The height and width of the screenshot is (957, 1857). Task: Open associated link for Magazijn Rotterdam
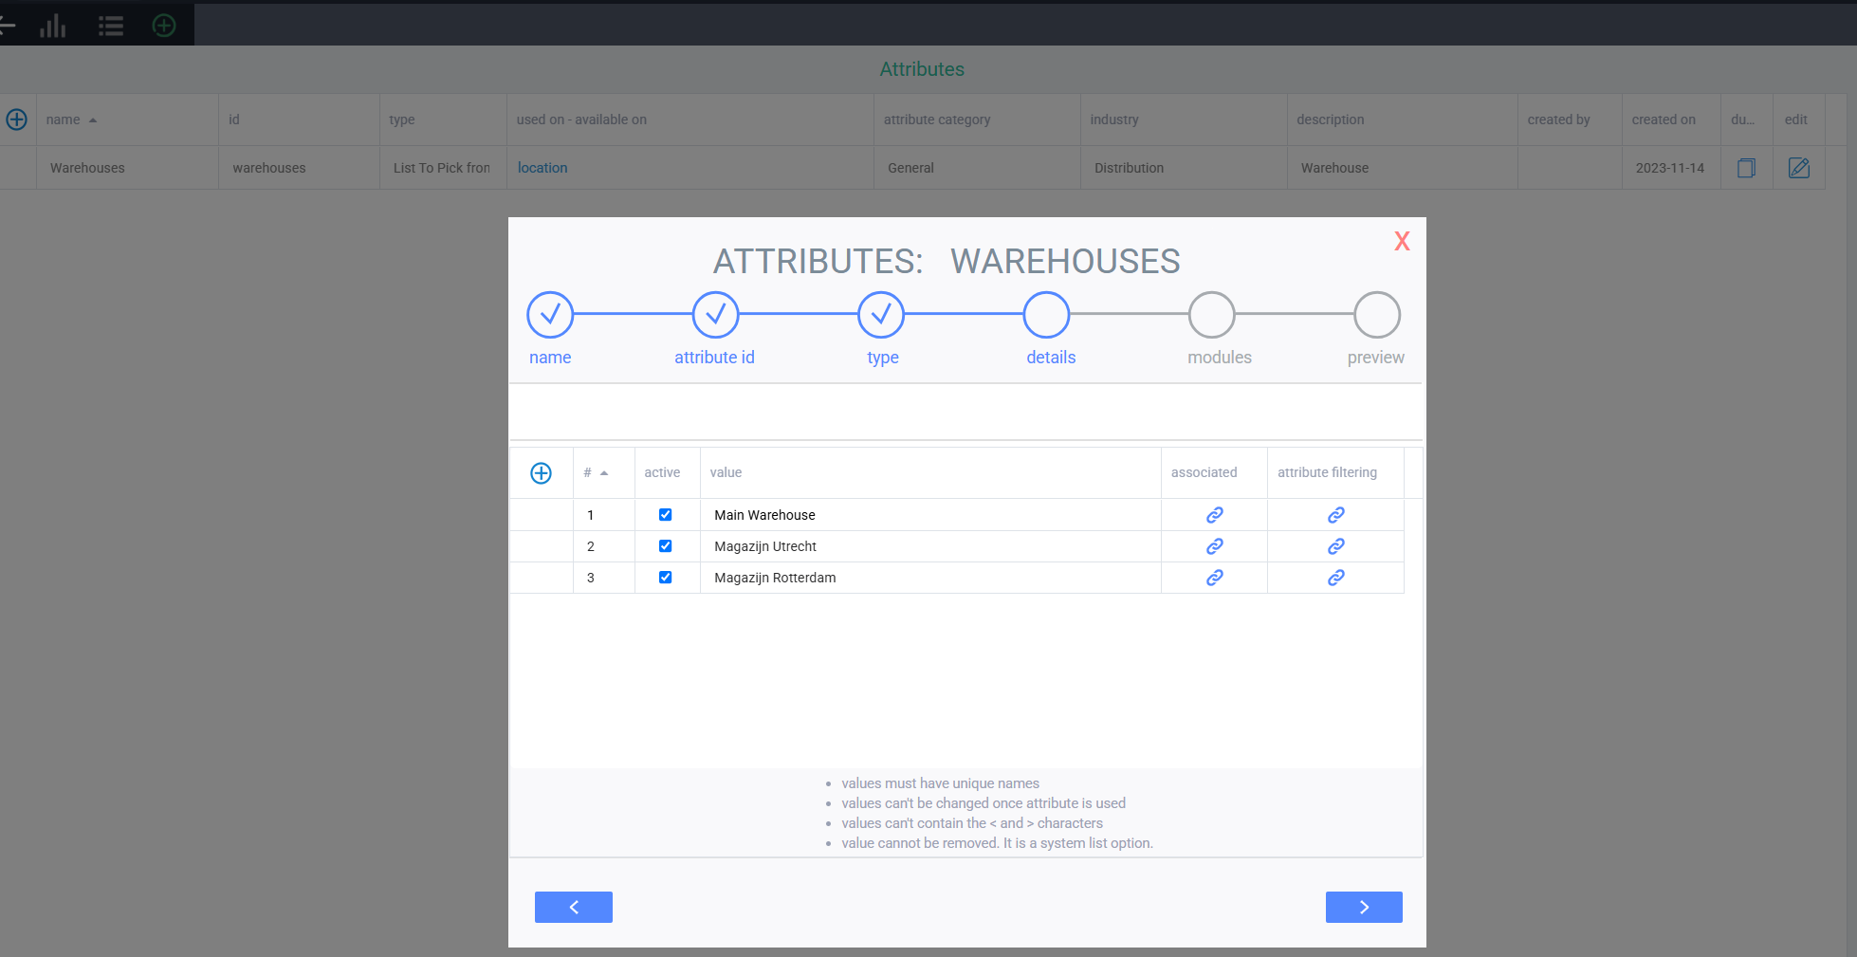tap(1214, 578)
